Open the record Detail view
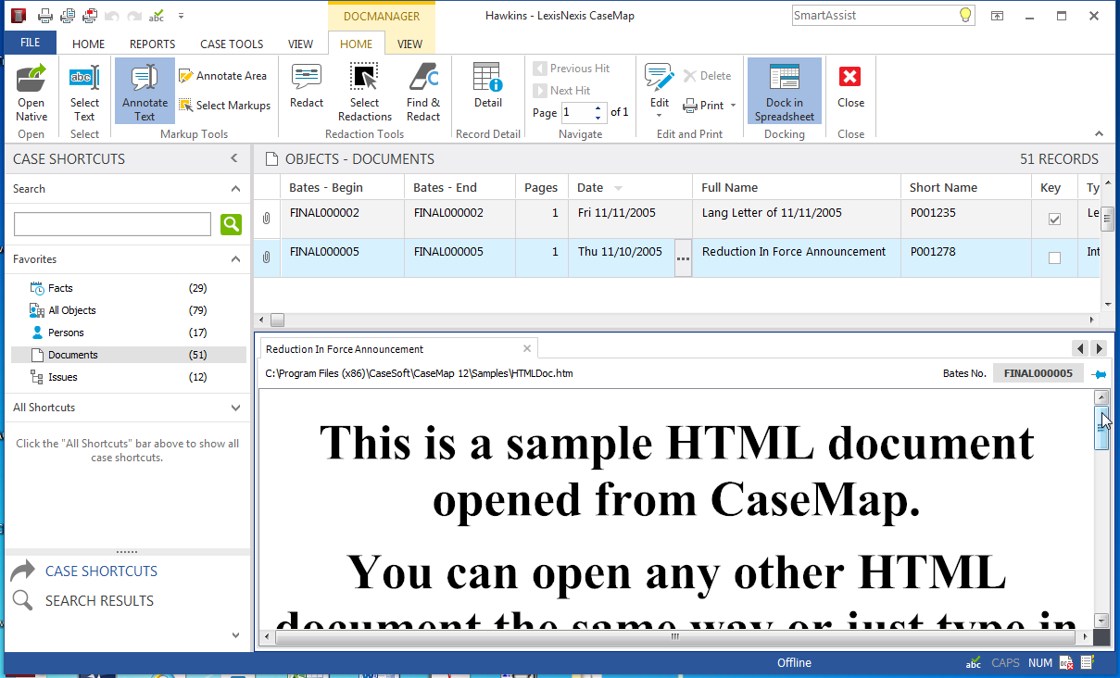 click(x=487, y=91)
